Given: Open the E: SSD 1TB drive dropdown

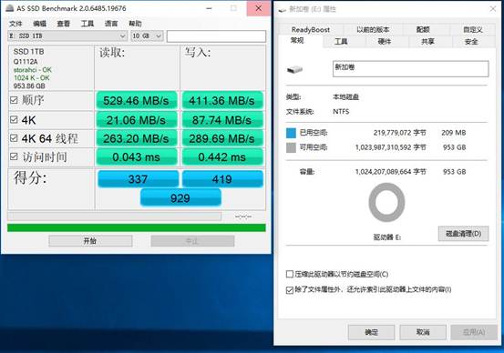Looking at the screenshot, I should (67, 36).
